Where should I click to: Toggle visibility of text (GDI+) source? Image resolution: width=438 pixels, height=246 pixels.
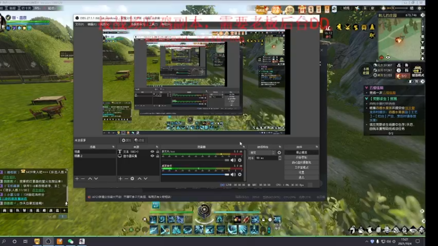click(152, 152)
